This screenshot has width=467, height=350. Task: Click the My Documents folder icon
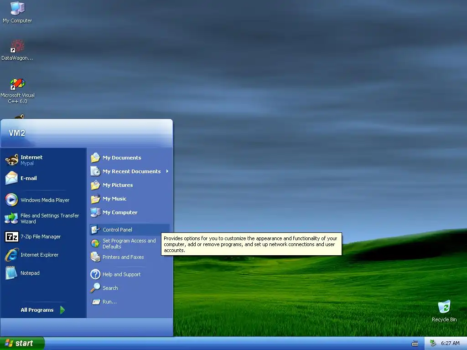(x=95, y=158)
